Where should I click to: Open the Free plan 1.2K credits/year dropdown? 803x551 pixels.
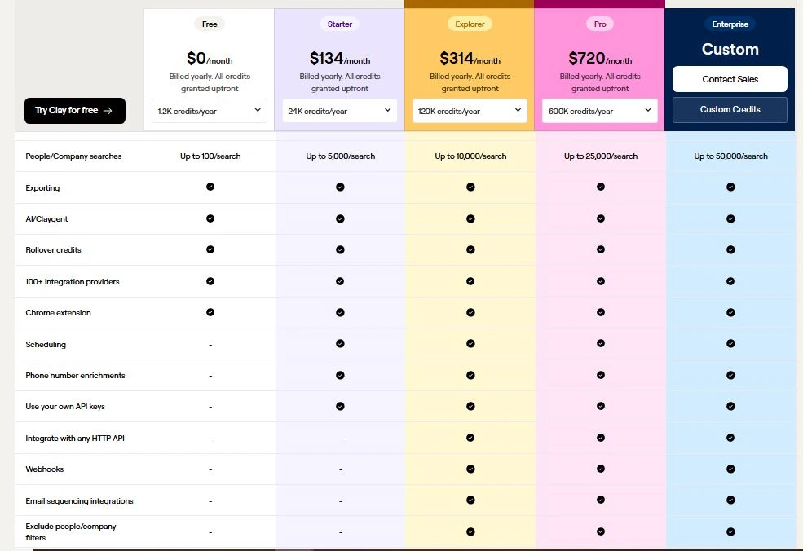[x=210, y=111]
